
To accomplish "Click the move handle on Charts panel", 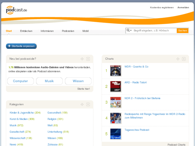I will click(x=178, y=59).
